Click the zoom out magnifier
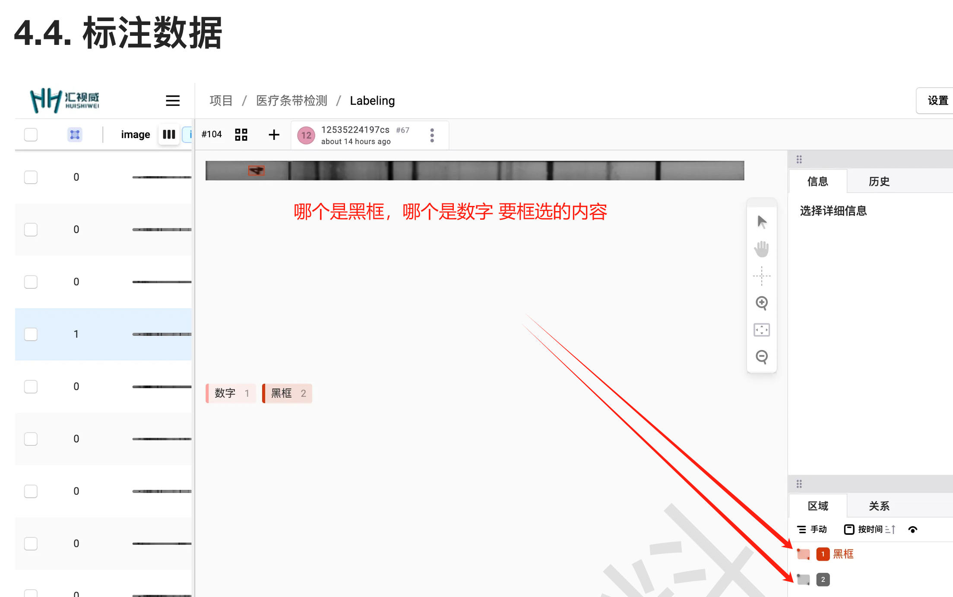 pyautogui.click(x=762, y=357)
